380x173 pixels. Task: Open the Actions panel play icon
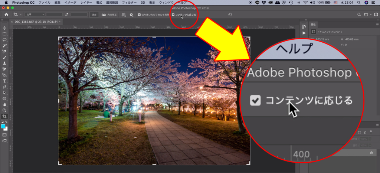[304, 33]
